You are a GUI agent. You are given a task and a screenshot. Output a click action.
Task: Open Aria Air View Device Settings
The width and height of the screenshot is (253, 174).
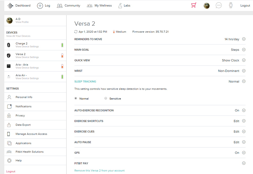27,78
